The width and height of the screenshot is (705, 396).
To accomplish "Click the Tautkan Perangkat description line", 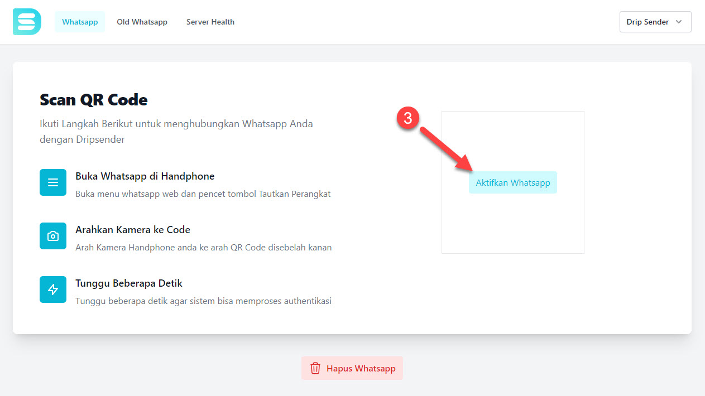I will tap(203, 194).
